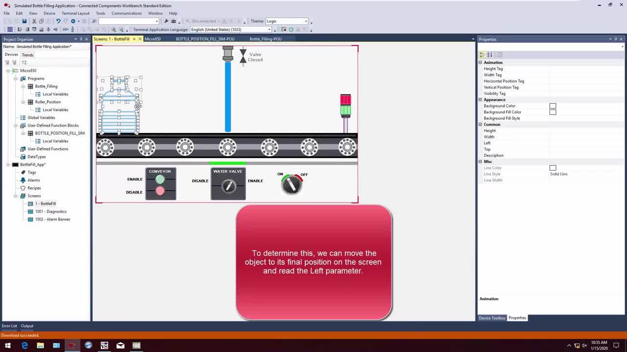Turn the Water Valve selector knob
627x352 pixels.
228,186
